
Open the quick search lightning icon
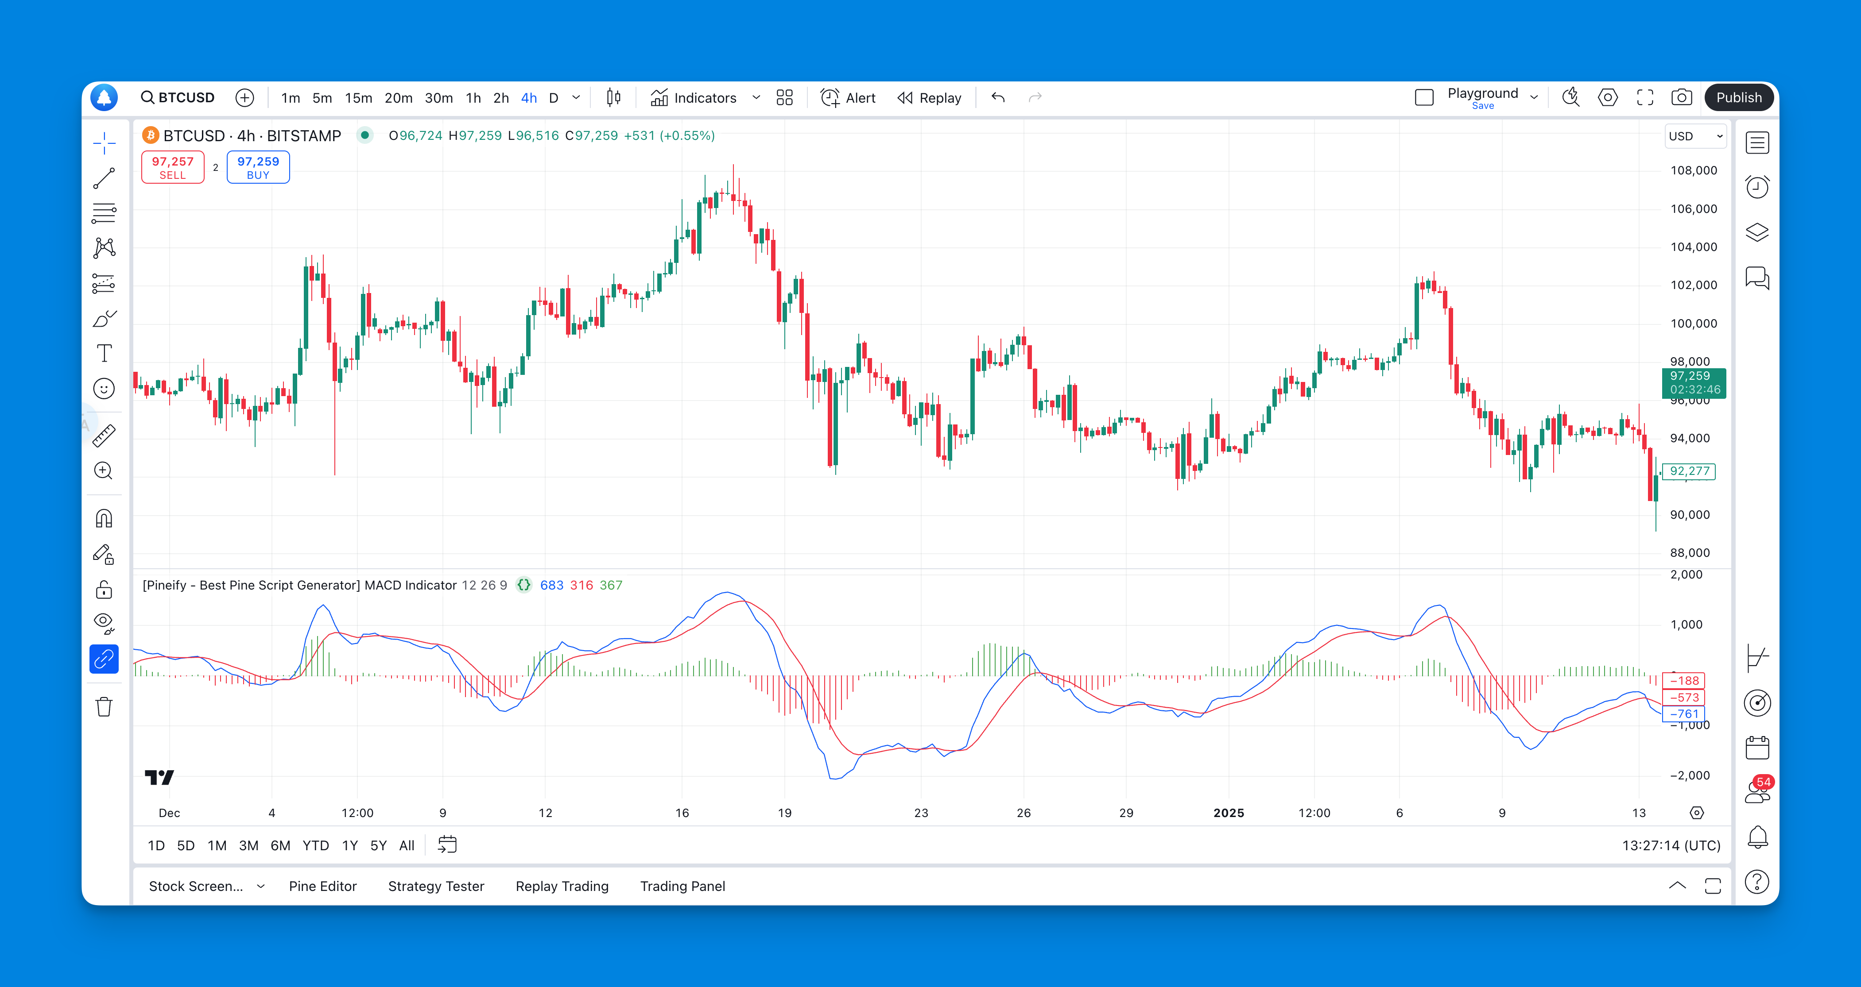(1570, 97)
